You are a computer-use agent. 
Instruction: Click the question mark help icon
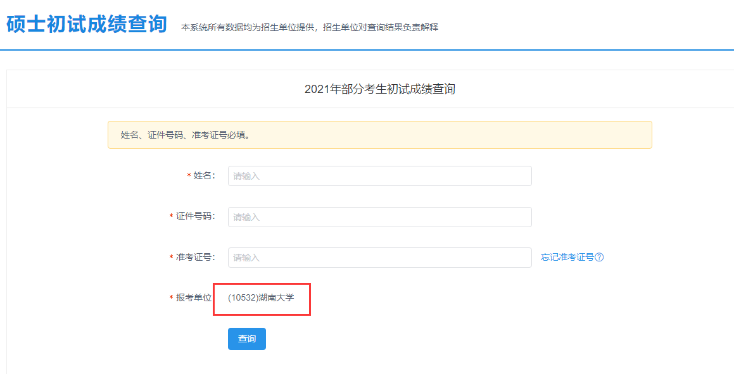click(x=599, y=258)
